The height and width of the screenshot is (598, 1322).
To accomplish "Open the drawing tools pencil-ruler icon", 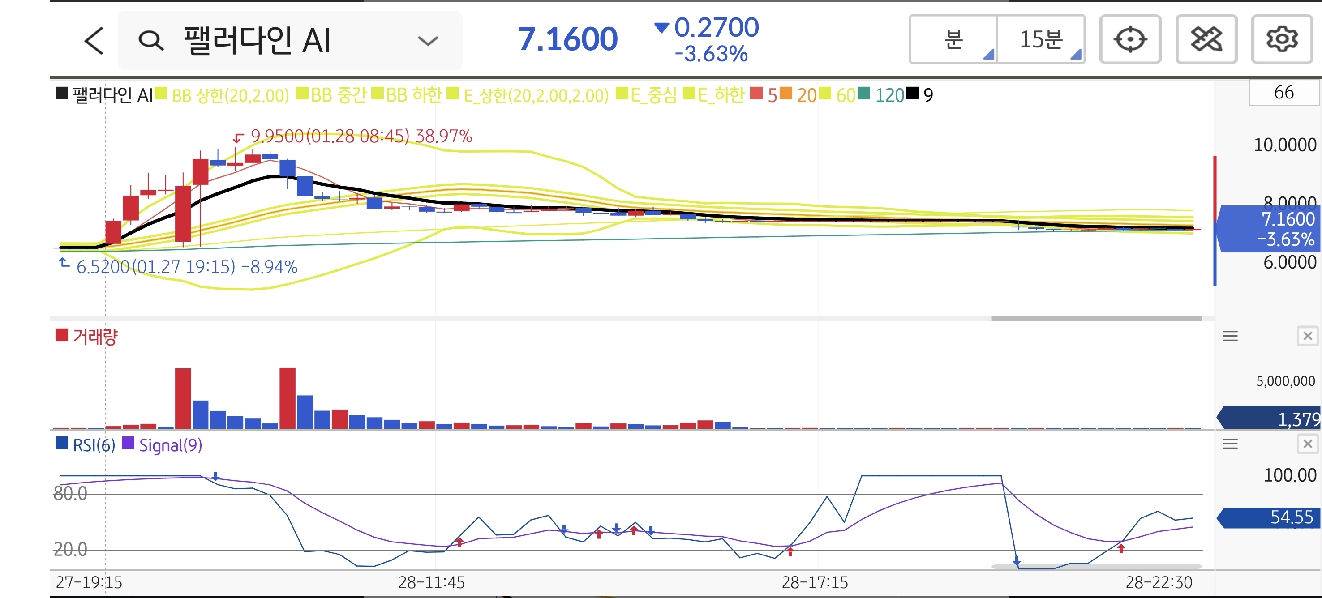I will 1206,39.
